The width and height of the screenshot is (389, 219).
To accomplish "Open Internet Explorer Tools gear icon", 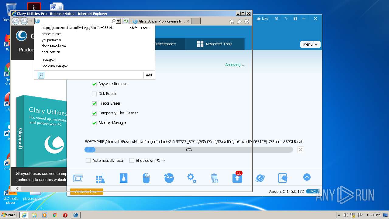I will [247, 22].
